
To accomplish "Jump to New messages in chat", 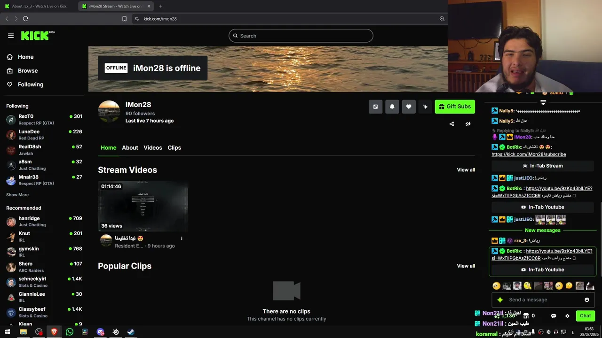I will point(543,230).
